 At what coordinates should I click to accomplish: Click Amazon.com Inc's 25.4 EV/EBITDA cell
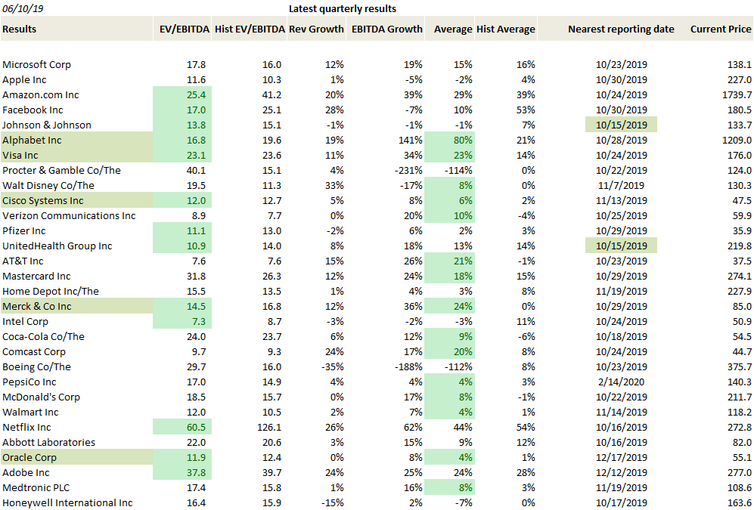pos(182,94)
